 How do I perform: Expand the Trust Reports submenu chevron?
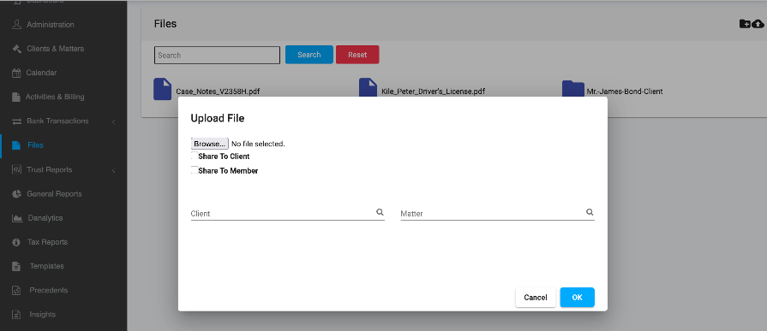tap(113, 170)
